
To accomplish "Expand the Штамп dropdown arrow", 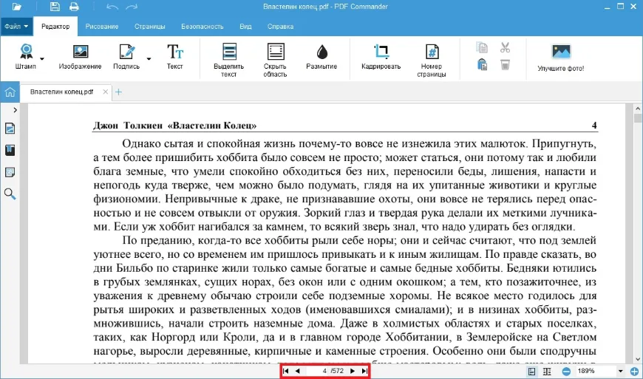I will (42, 58).
